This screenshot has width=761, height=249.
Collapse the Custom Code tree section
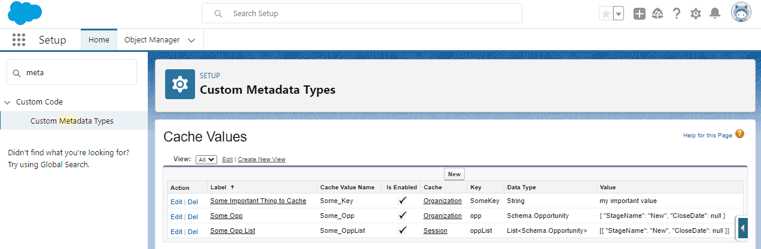[7, 102]
